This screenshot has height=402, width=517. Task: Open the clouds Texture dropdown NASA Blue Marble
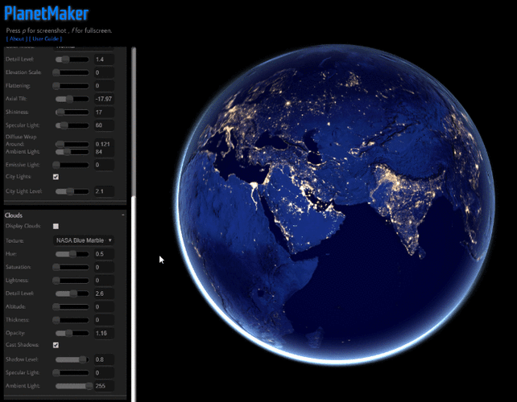coord(84,240)
